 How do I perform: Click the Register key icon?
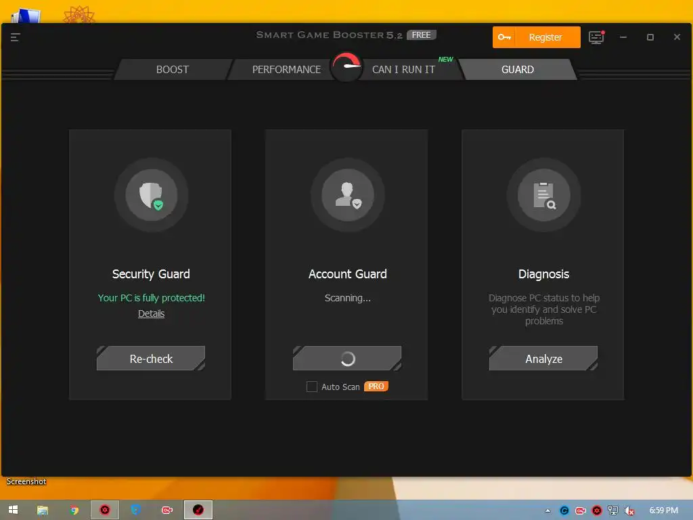pos(504,37)
